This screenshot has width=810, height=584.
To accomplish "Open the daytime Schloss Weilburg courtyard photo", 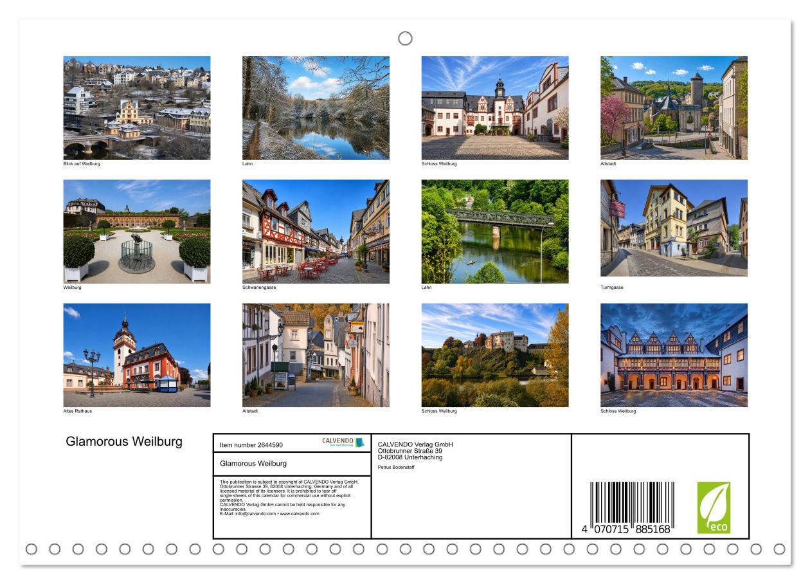I will pyautogui.click(x=495, y=108).
